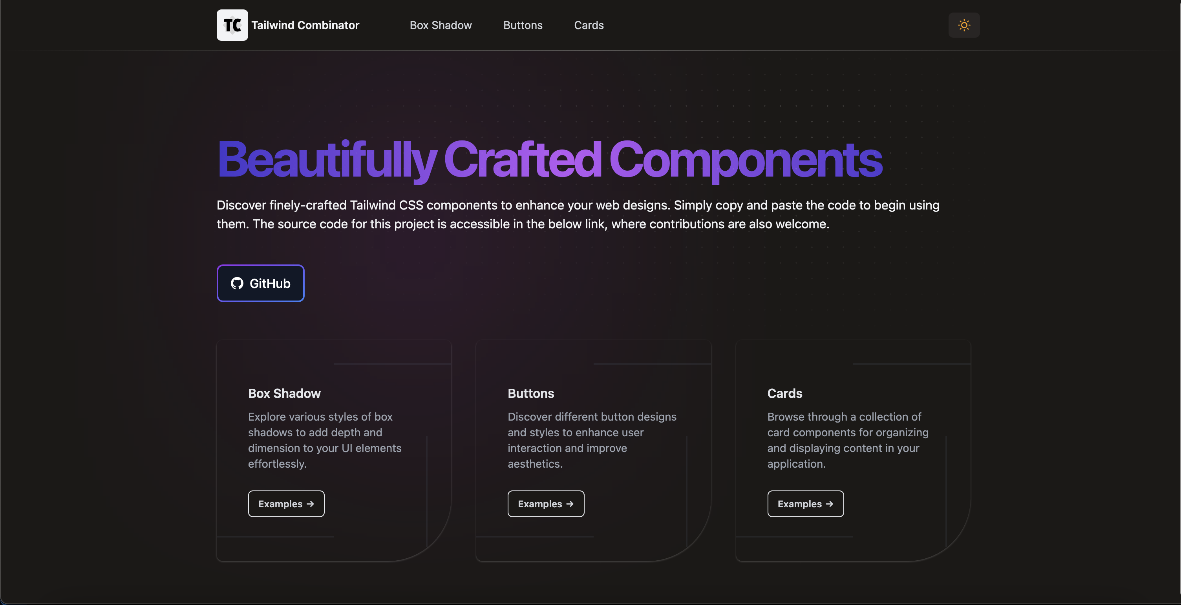This screenshot has width=1181, height=605.
Task: Click the GitHub button below the hero text
Action: 260,283
